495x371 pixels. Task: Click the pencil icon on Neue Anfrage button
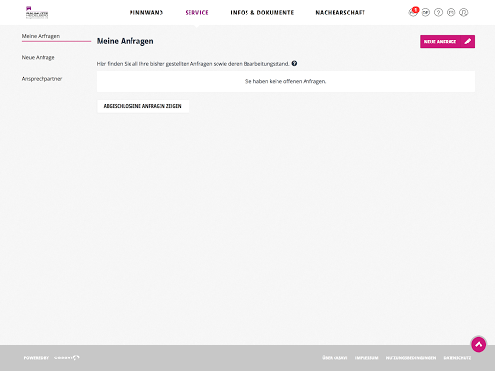point(468,42)
